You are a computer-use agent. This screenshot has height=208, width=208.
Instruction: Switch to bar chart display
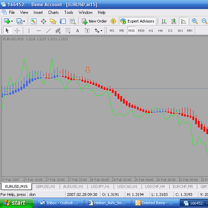tap(164, 21)
